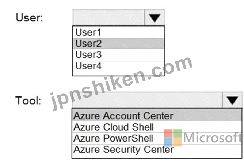
Task: Pick User4 in the dropdown list
Action: coord(118,66)
